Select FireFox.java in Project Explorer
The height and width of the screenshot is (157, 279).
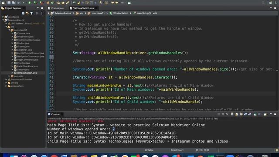[x=23, y=43]
